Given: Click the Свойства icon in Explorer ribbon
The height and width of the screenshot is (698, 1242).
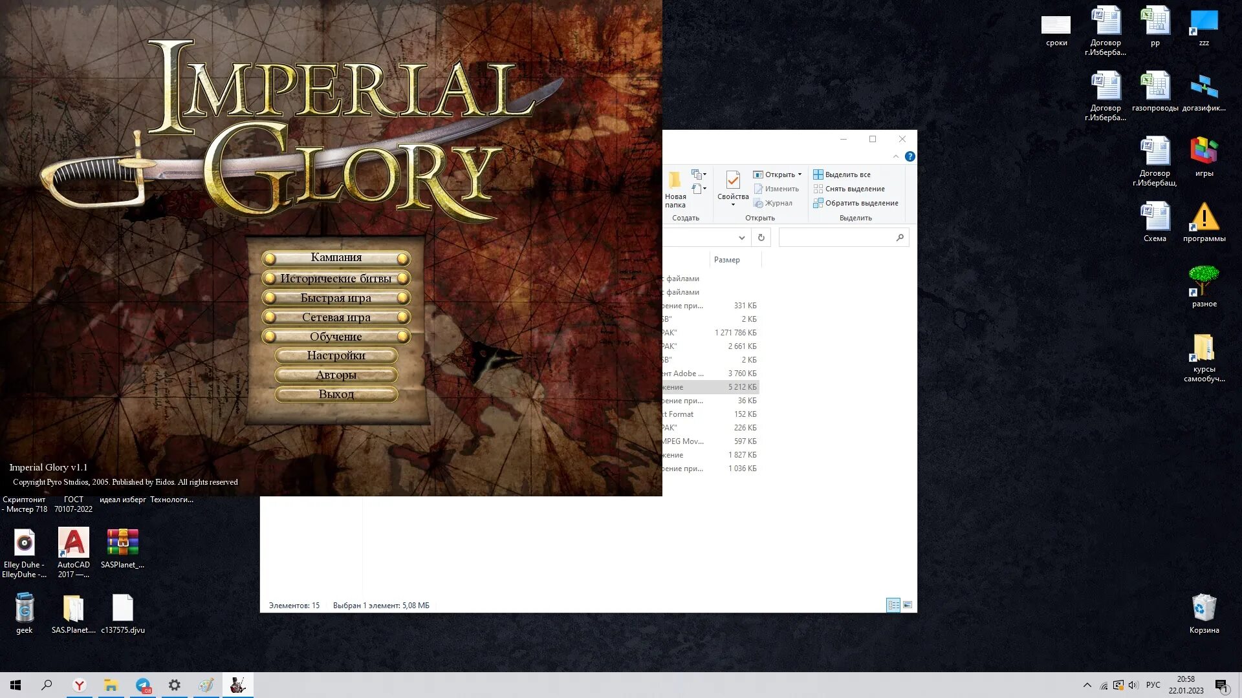Looking at the screenshot, I should click(x=733, y=180).
